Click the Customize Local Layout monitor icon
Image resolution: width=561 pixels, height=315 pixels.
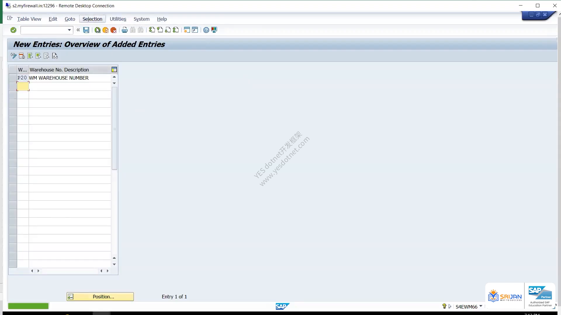tap(214, 30)
